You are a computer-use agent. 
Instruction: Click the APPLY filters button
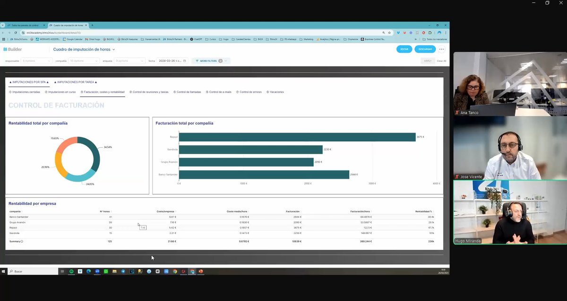coord(428,61)
